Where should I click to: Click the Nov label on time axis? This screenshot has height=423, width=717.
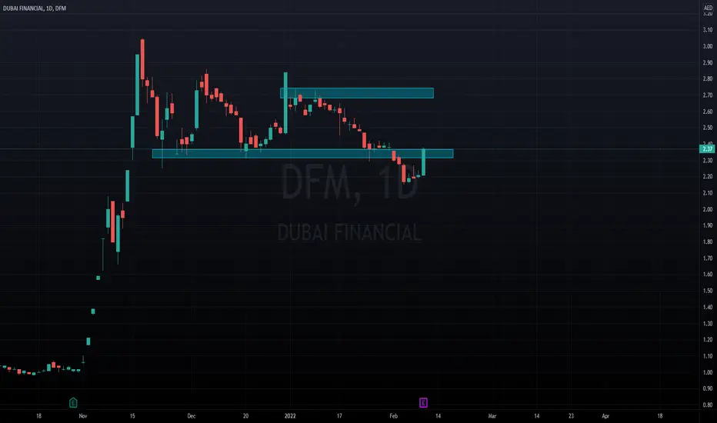click(x=83, y=416)
